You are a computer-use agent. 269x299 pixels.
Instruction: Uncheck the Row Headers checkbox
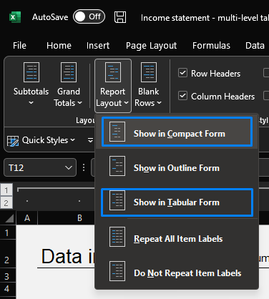coord(182,73)
